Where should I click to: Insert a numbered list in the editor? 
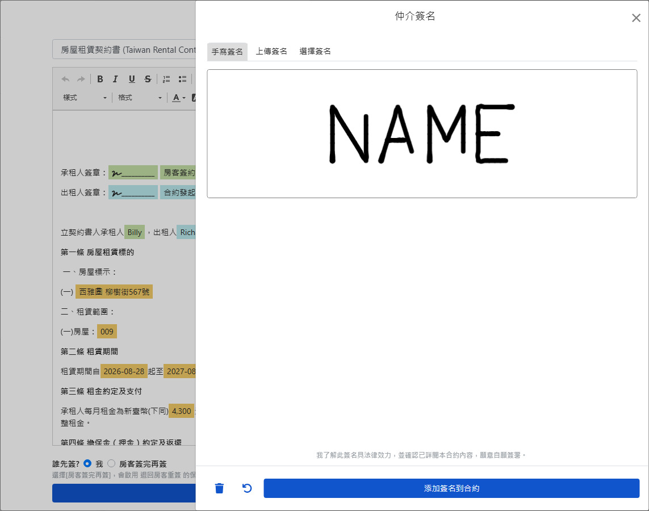[166, 79]
